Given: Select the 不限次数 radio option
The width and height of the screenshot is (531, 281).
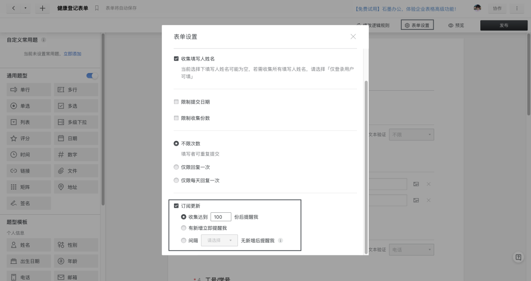Looking at the screenshot, I should point(176,144).
